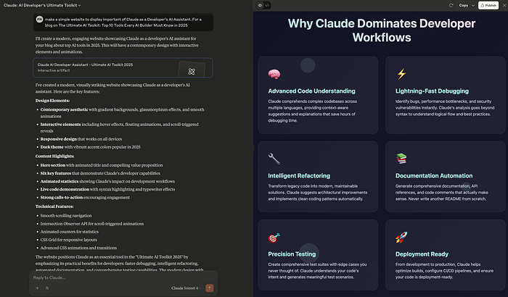Click the user prompt message bubble
Image resolution: width=508 pixels, height=297 pixels.
[x=123, y=22]
